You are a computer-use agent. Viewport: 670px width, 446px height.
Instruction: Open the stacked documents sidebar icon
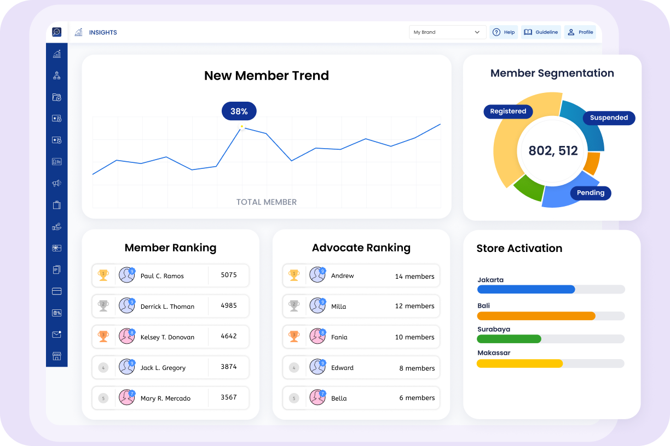[56, 269]
